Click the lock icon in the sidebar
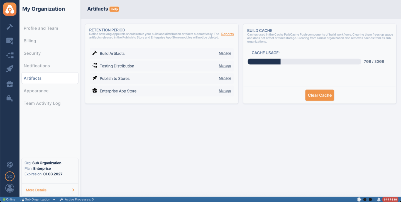The height and width of the screenshot is (202, 401). click(10, 98)
